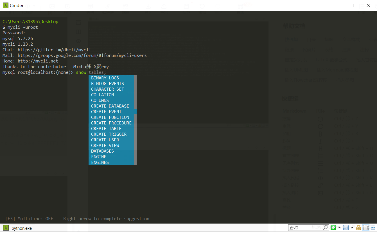Screen dimensions: 377x232
Task: Select CREATE EVENT completion entry
Action: (x=111, y=111)
